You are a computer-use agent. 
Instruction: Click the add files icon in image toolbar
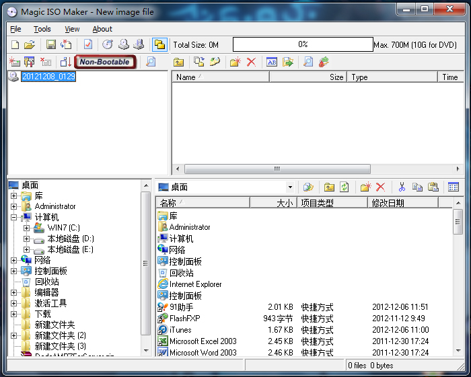click(199, 62)
